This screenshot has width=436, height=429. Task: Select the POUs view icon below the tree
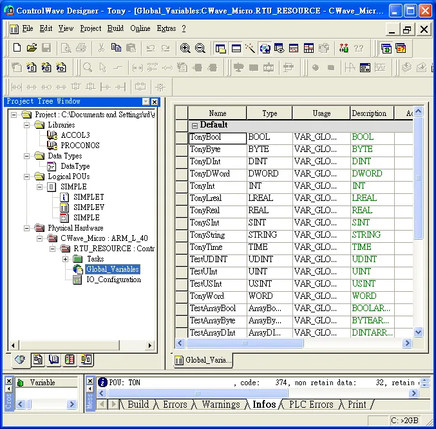38,360
